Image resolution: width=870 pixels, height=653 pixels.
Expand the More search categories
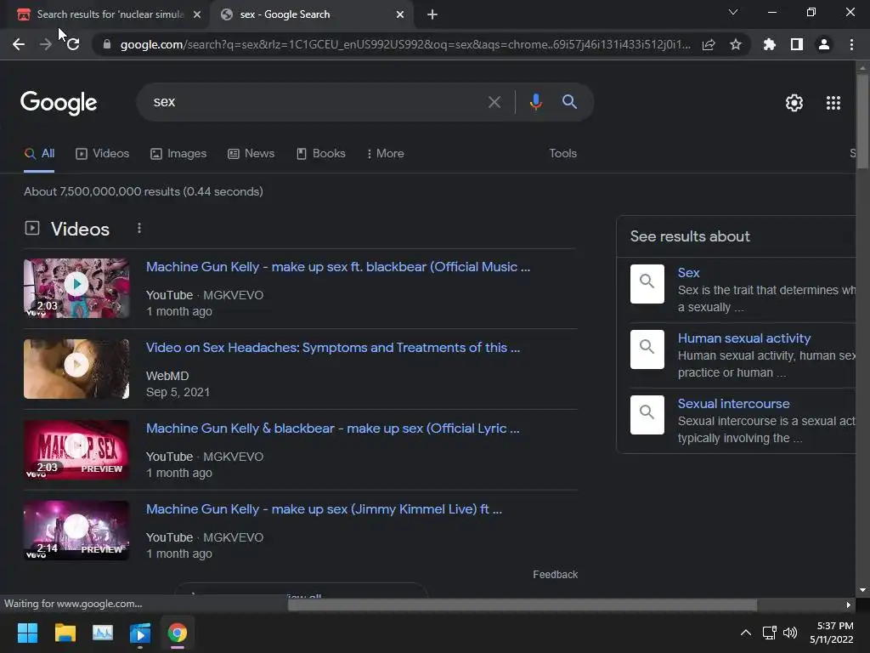[386, 154]
